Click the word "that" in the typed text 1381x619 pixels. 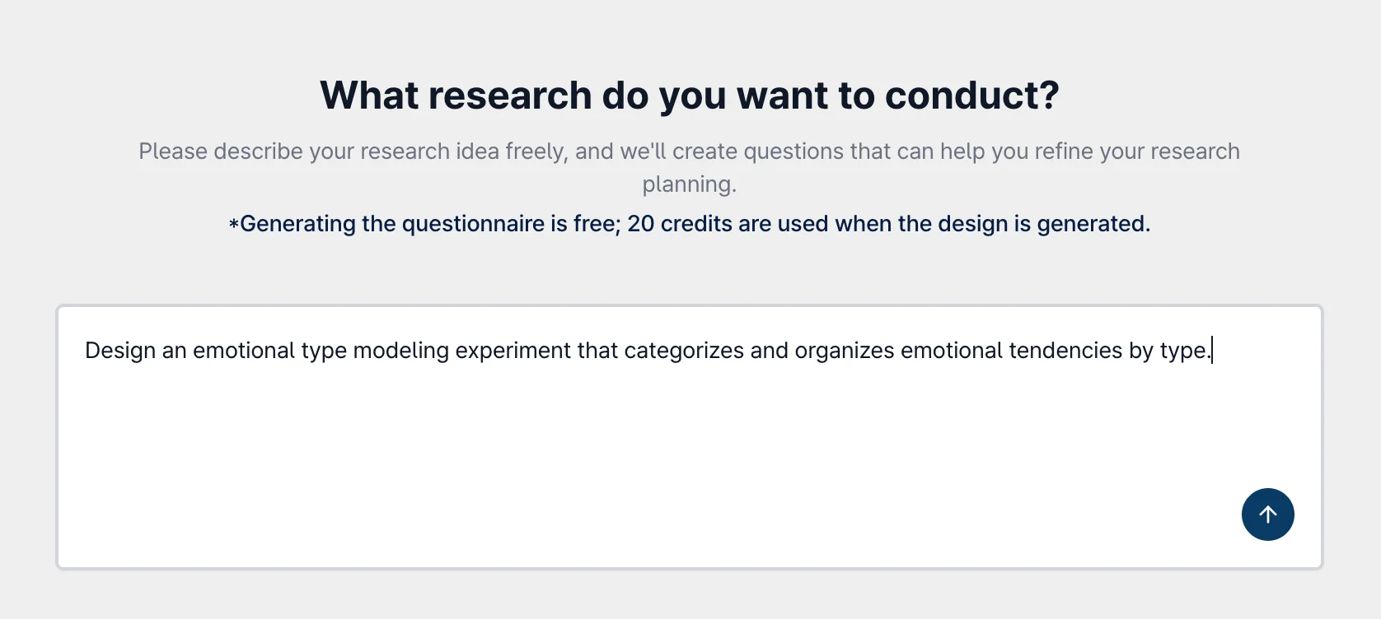[597, 351]
